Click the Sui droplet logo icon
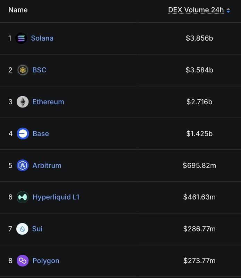The height and width of the screenshot is (278, 241). tap(23, 229)
